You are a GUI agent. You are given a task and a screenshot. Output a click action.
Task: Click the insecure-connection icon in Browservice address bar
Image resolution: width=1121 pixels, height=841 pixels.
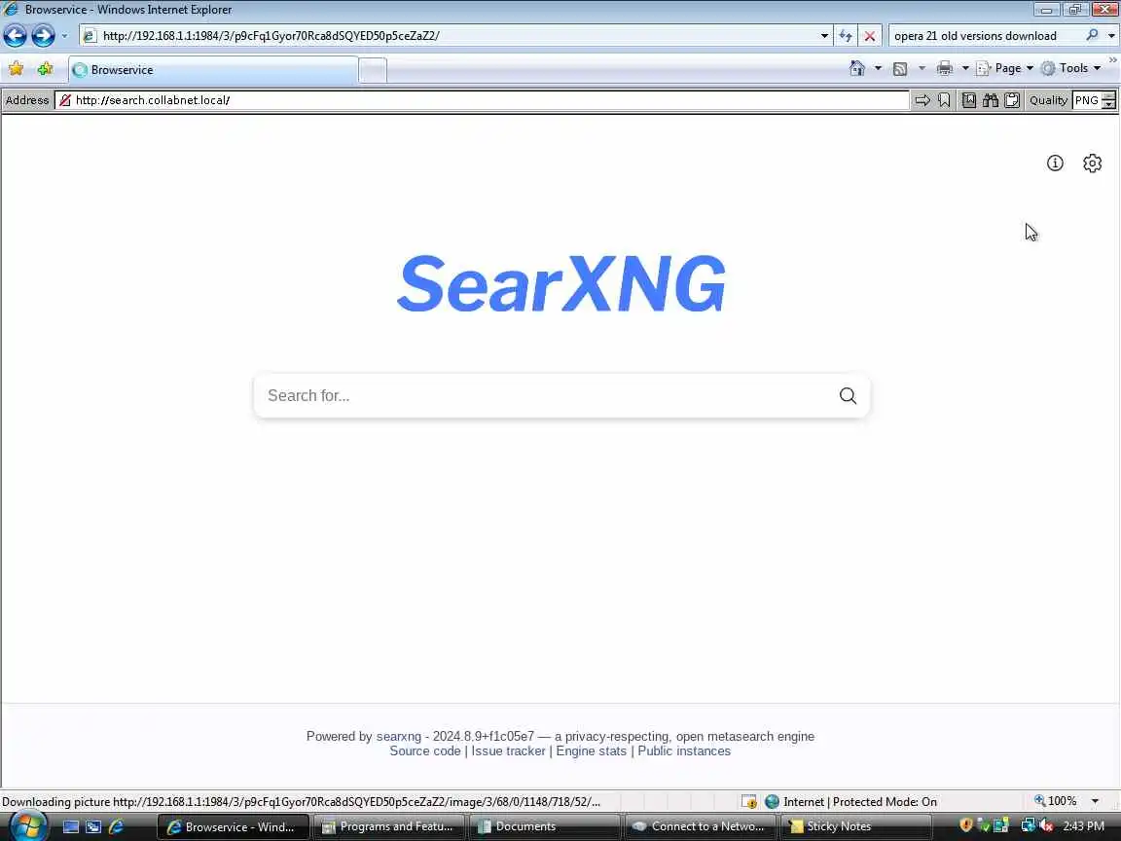pos(65,100)
